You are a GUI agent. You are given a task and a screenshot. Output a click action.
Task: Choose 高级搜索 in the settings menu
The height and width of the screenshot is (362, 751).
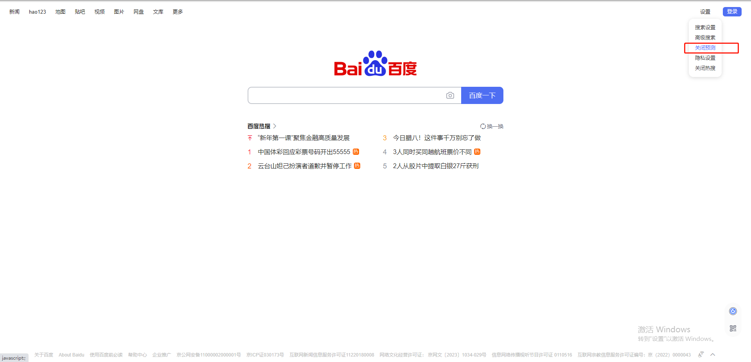coord(705,38)
